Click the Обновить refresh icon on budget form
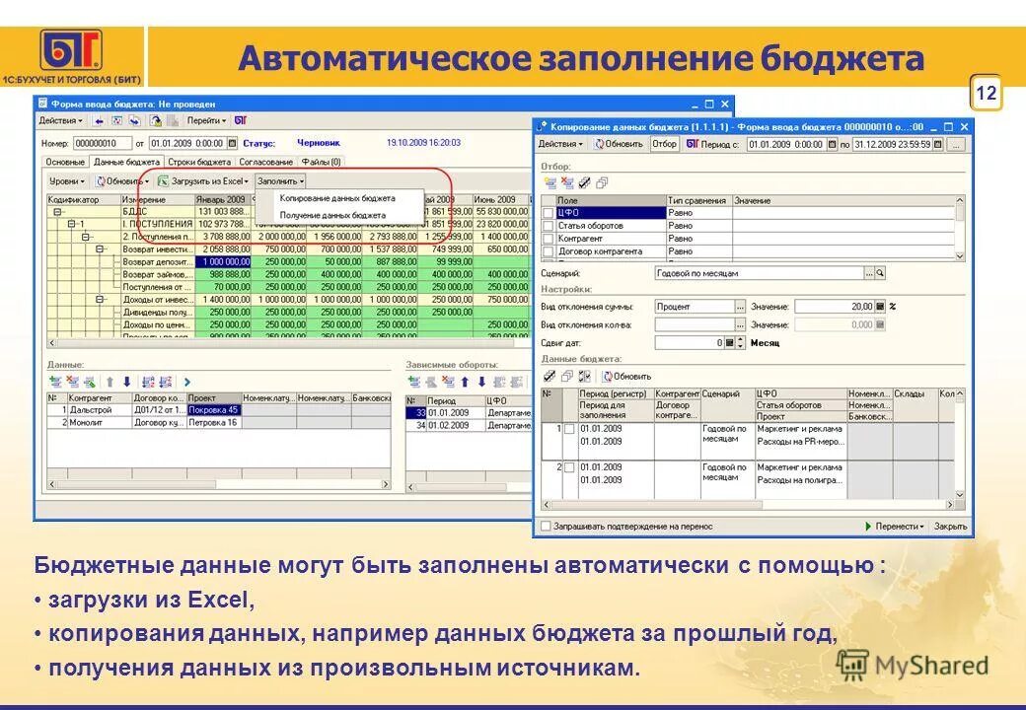Screen dimensions: 1026x710 click(x=100, y=179)
